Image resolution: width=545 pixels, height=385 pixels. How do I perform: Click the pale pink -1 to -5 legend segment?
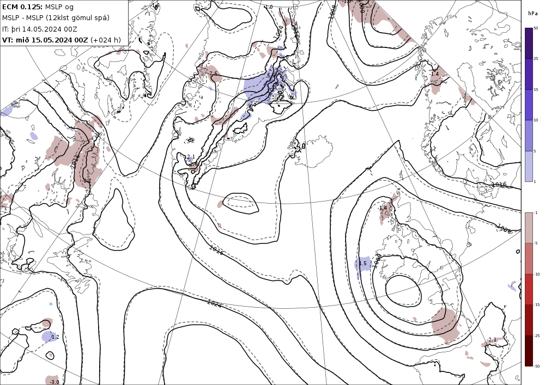(529, 228)
